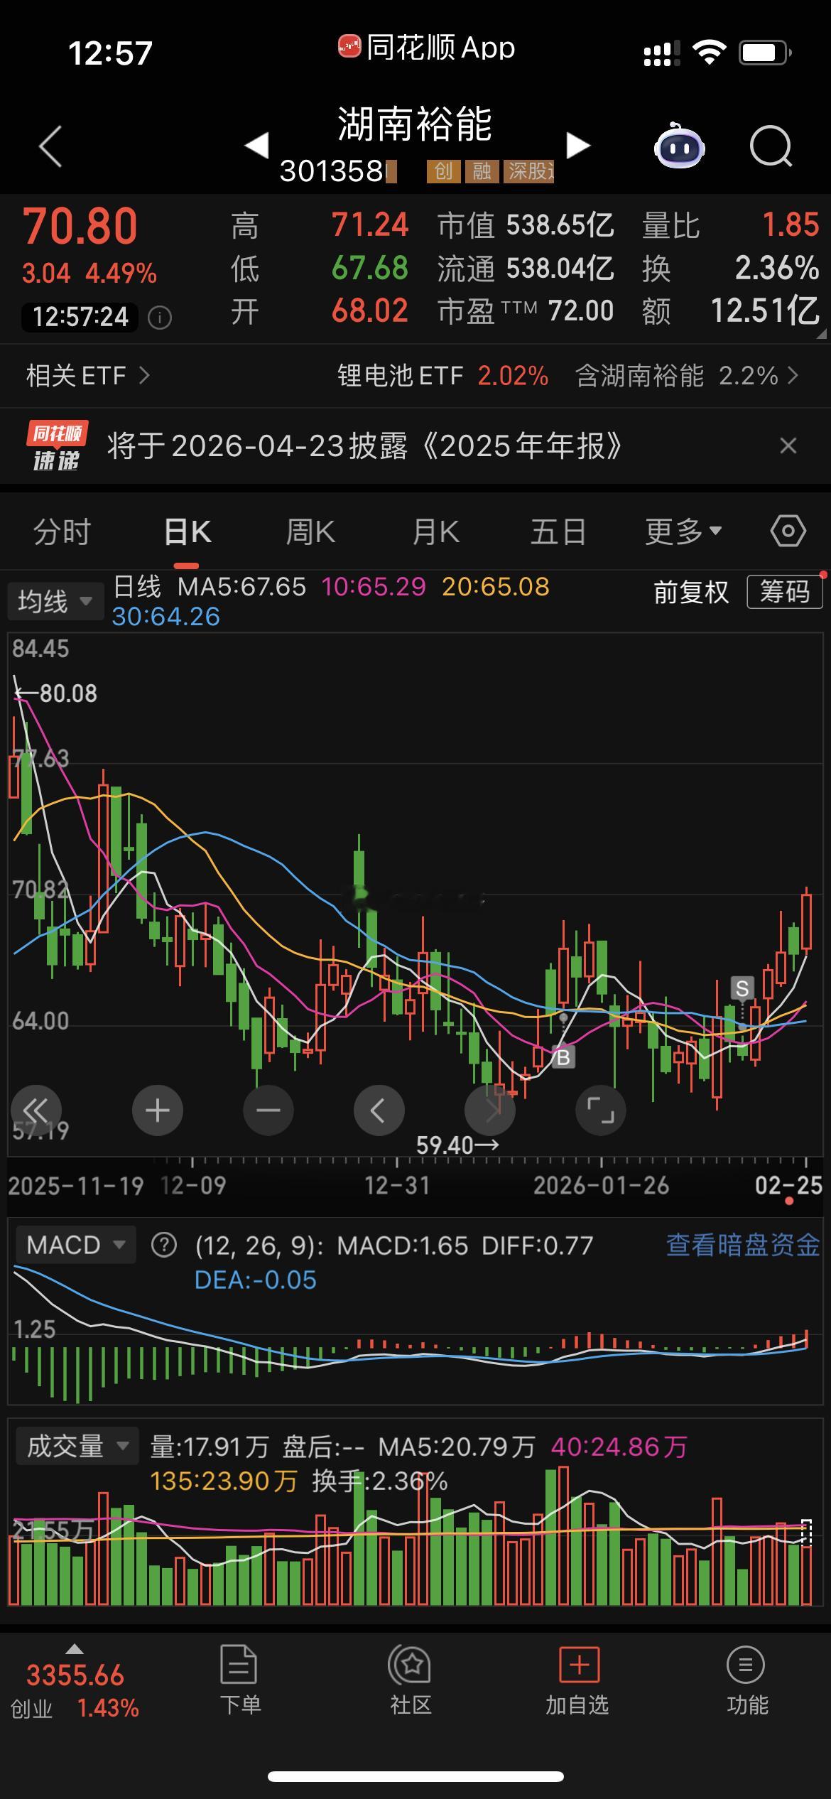Screen dimensions: 831x1799
Task: Zoom out chart with minus button
Action: click(x=268, y=1111)
